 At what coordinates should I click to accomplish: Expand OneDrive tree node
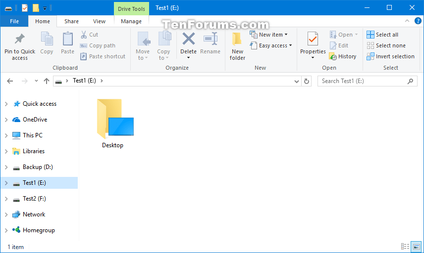6,120
